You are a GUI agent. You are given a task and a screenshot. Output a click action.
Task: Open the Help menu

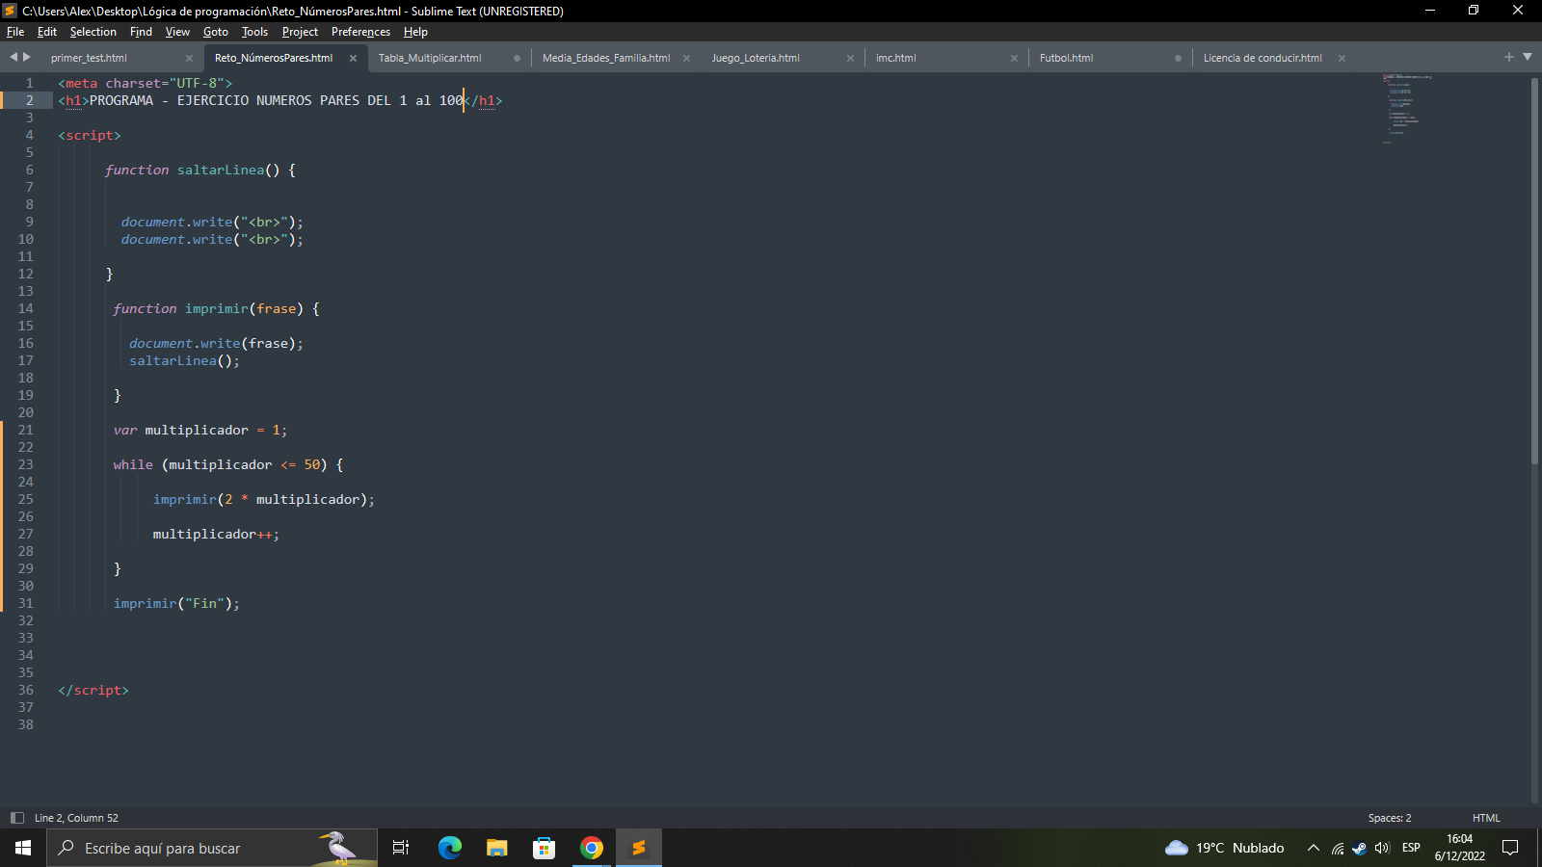click(415, 32)
